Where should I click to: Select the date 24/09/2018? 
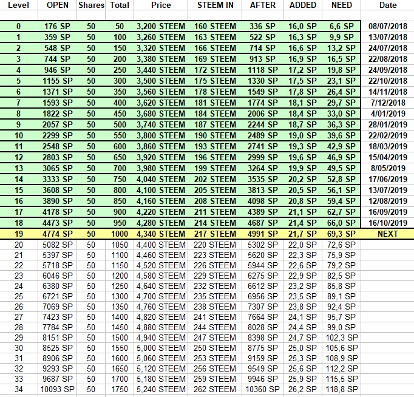pos(388,70)
